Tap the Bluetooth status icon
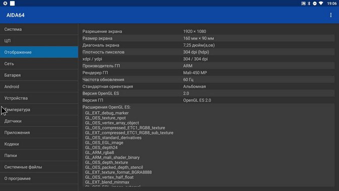Viewport: 339px width, 191px height. (309, 3)
